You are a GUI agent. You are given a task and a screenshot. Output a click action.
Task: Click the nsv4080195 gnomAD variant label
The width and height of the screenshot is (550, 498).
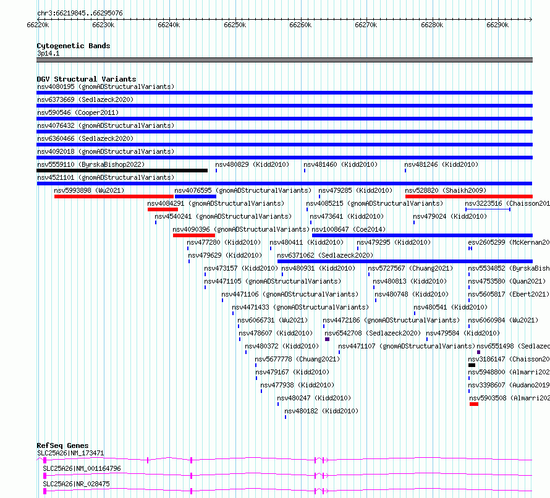(106, 87)
